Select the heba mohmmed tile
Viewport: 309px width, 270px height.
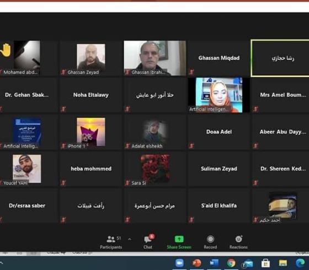click(x=91, y=169)
